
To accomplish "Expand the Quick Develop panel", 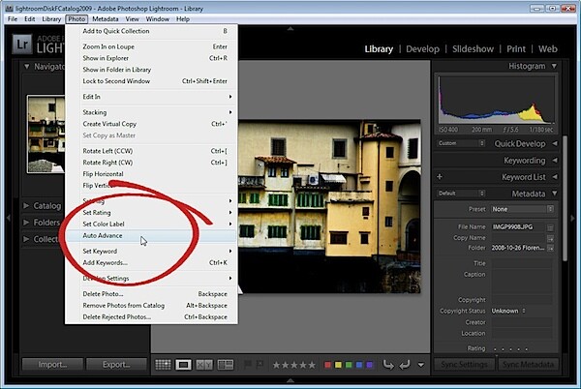I will [555, 143].
